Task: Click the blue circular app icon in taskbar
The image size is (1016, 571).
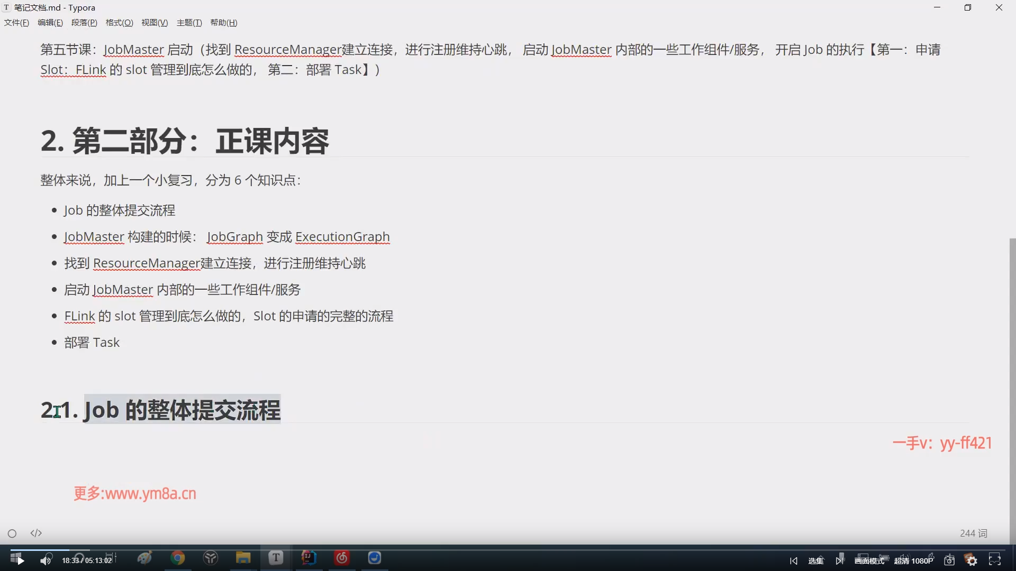Action: click(x=375, y=558)
